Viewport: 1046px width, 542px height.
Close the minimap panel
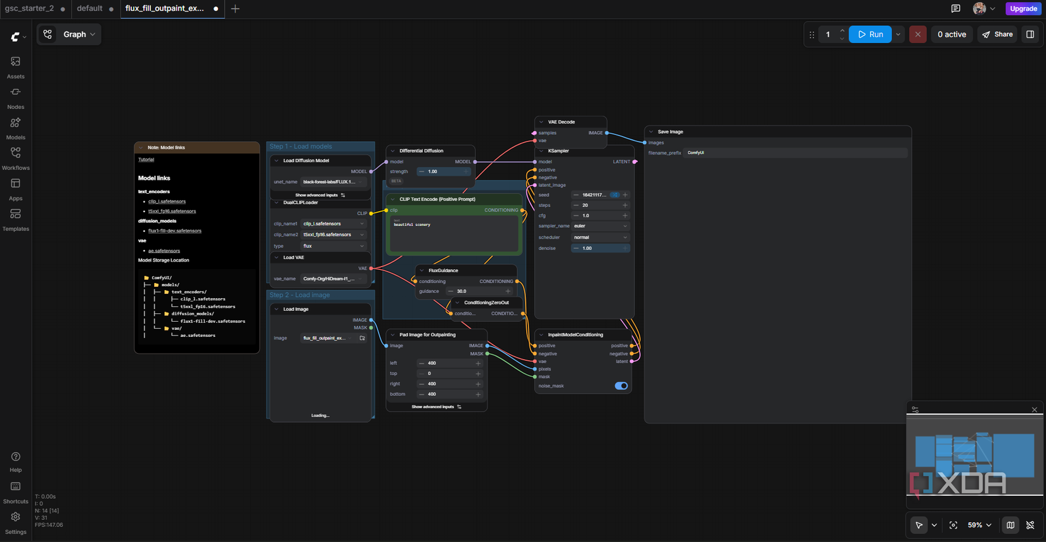[1034, 410]
